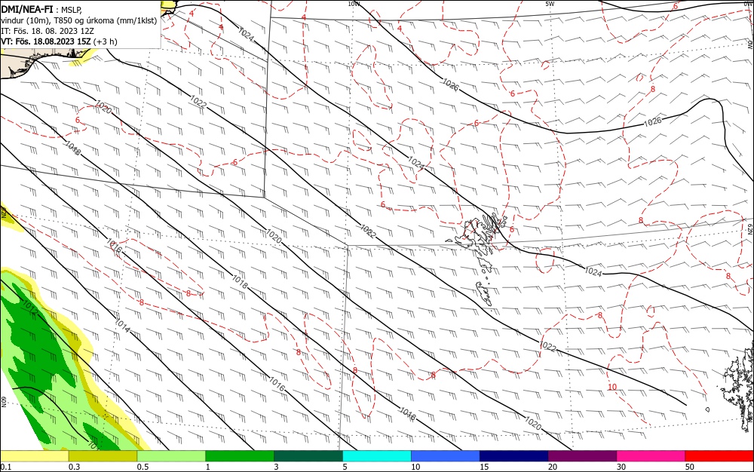Image resolution: width=754 pixels, height=472 pixels.
Task: Click the pink 30 mm legend swatch
Action: pos(651,455)
